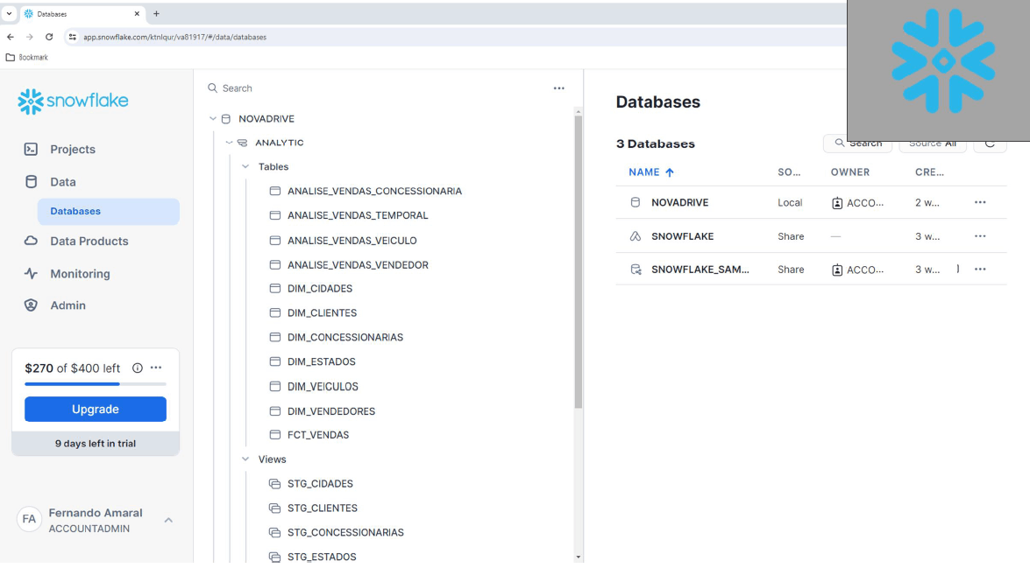Open the browser tab list dropdown

coord(9,14)
